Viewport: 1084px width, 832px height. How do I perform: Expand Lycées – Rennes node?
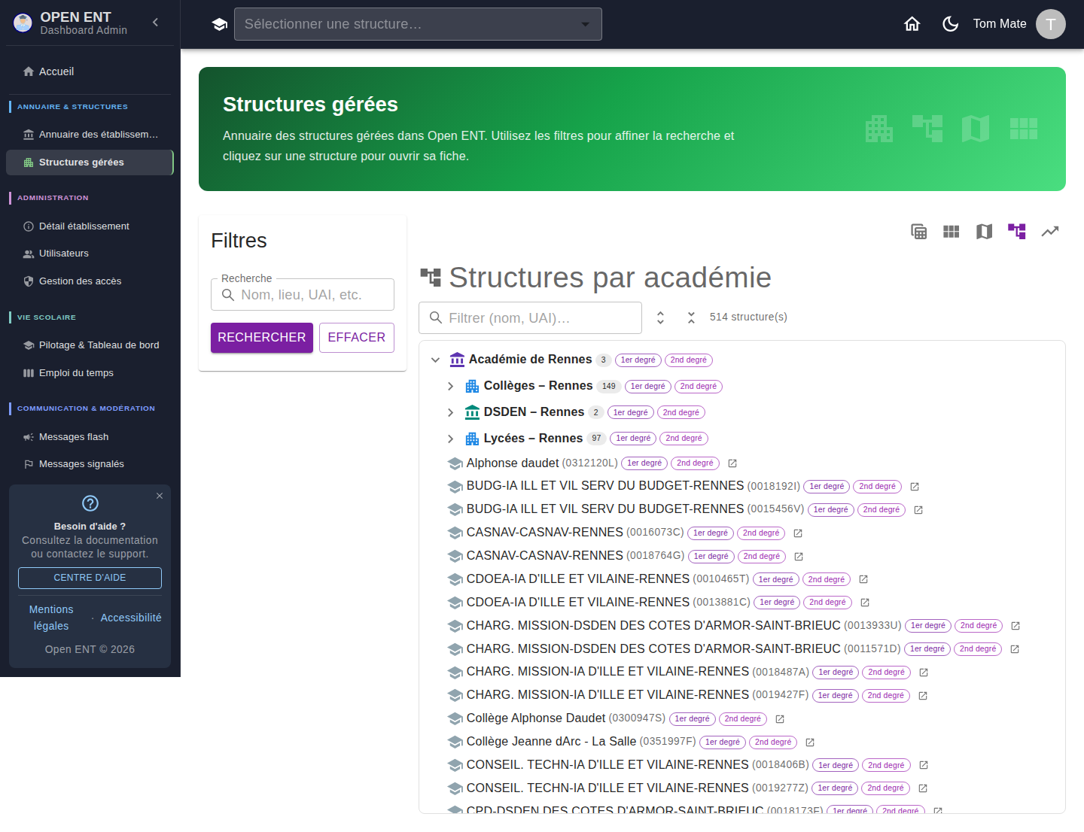pyautogui.click(x=450, y=439)
